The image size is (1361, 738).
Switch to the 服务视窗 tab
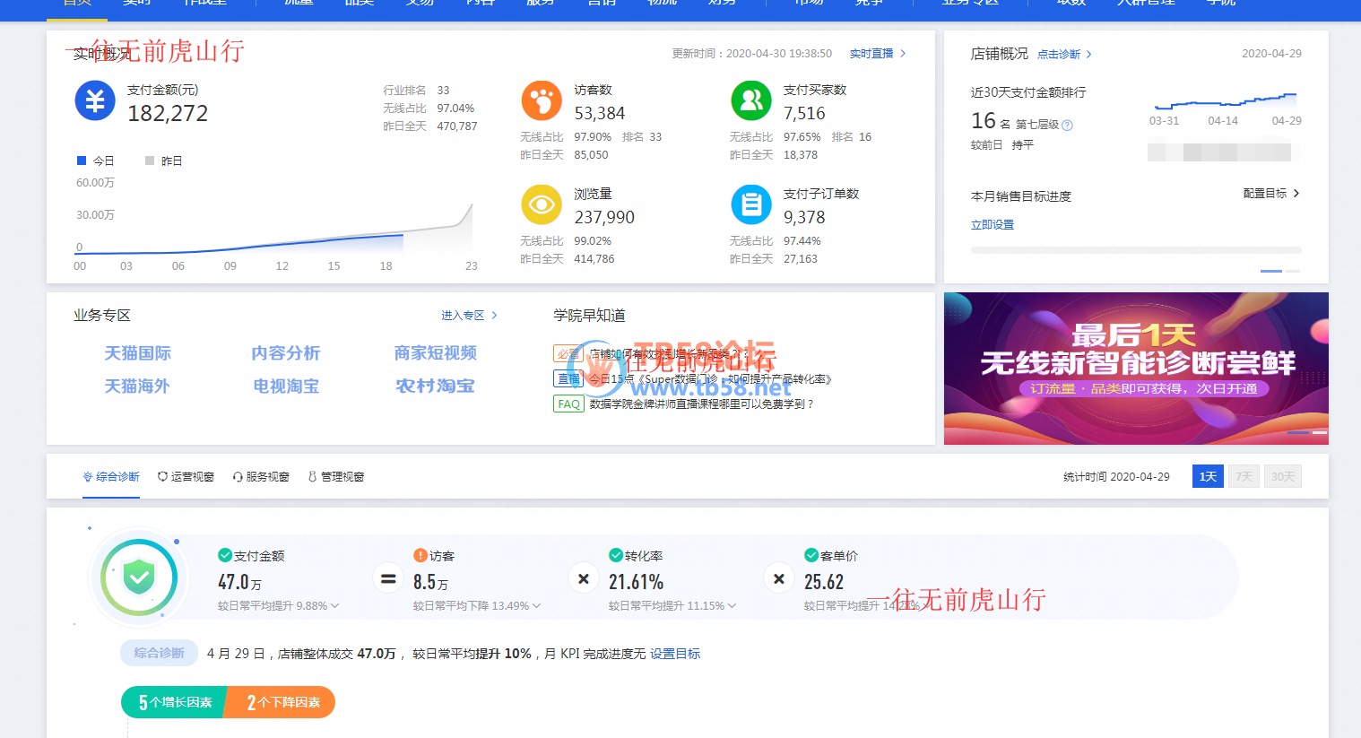tap(261, 477)
